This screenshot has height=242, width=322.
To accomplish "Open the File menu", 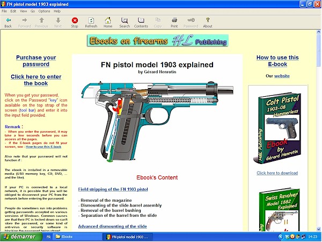I will pyautogui.click(x=4, y=11).
